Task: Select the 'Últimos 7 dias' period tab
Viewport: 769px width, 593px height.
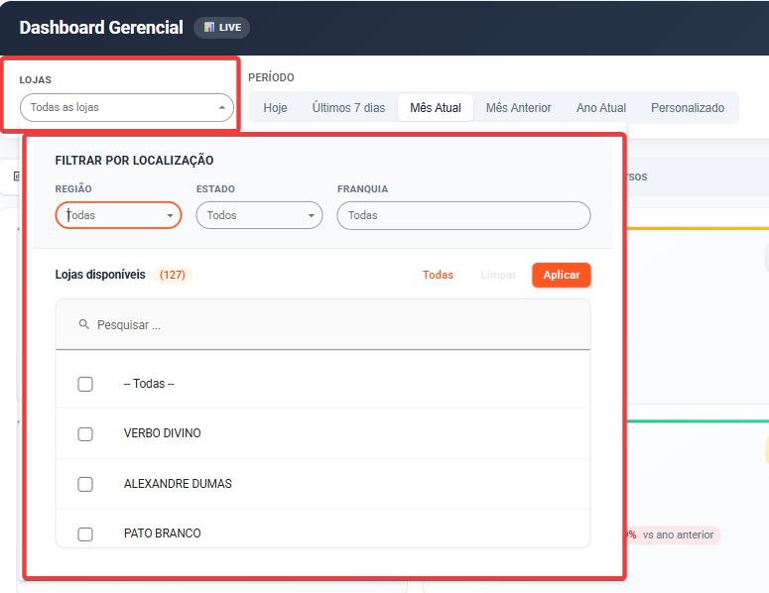Action: (348, 107)
